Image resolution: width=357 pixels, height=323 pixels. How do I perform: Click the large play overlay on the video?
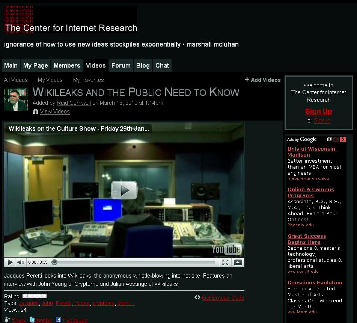[x=124, y=190]
